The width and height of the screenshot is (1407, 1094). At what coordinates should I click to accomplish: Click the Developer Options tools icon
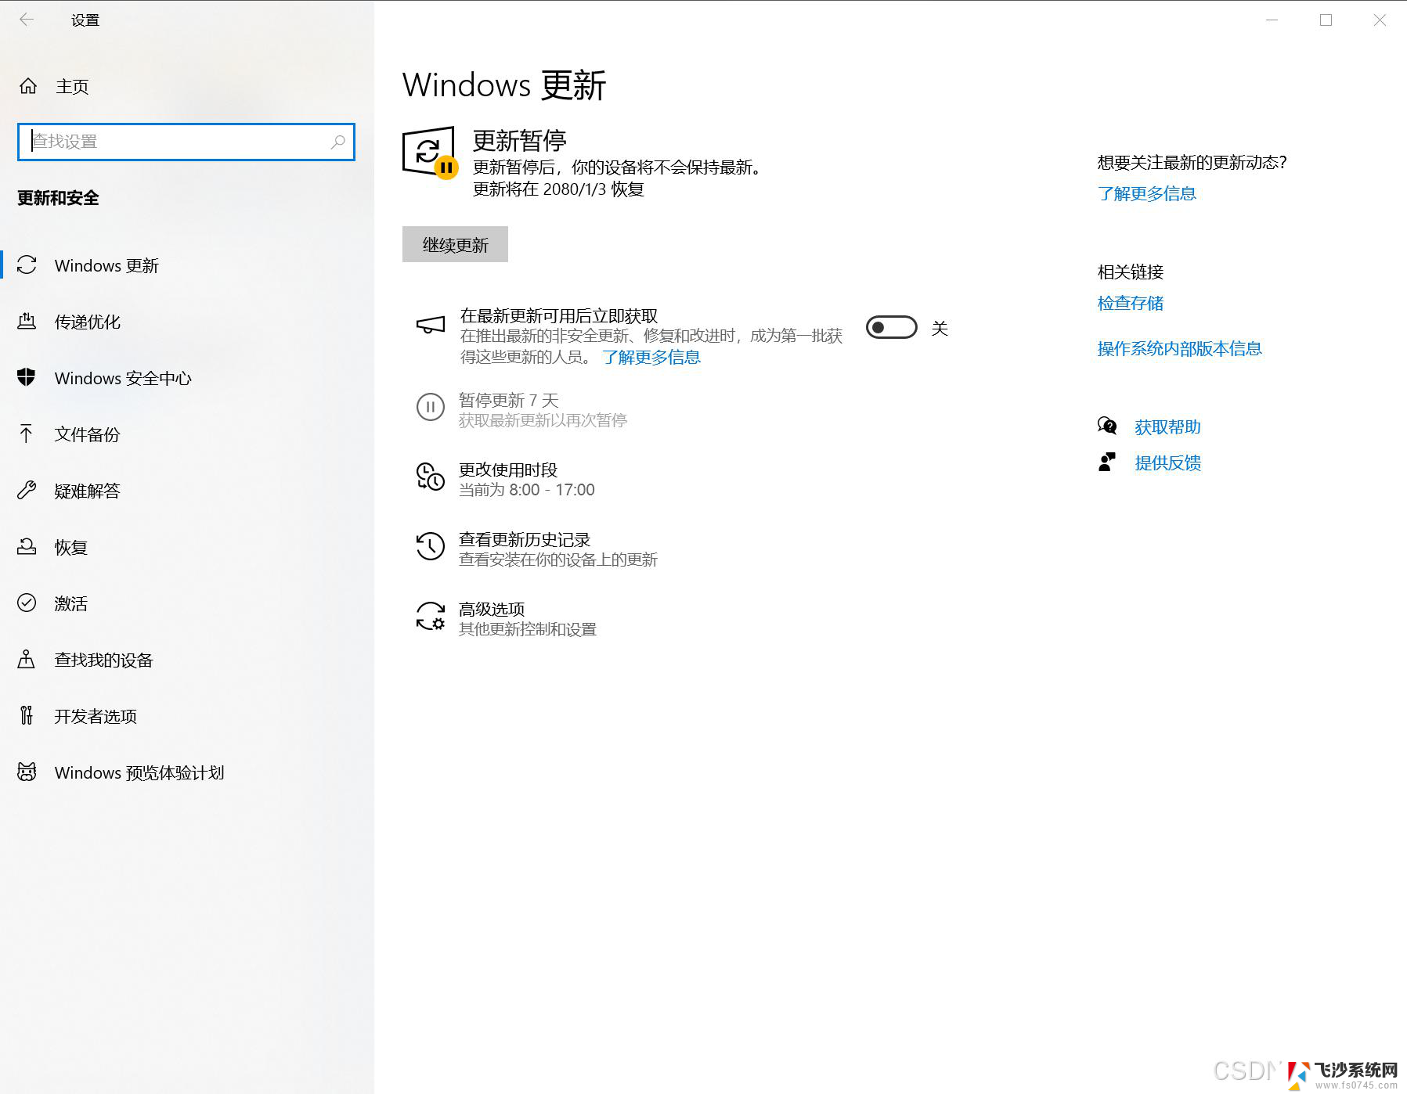27,715
